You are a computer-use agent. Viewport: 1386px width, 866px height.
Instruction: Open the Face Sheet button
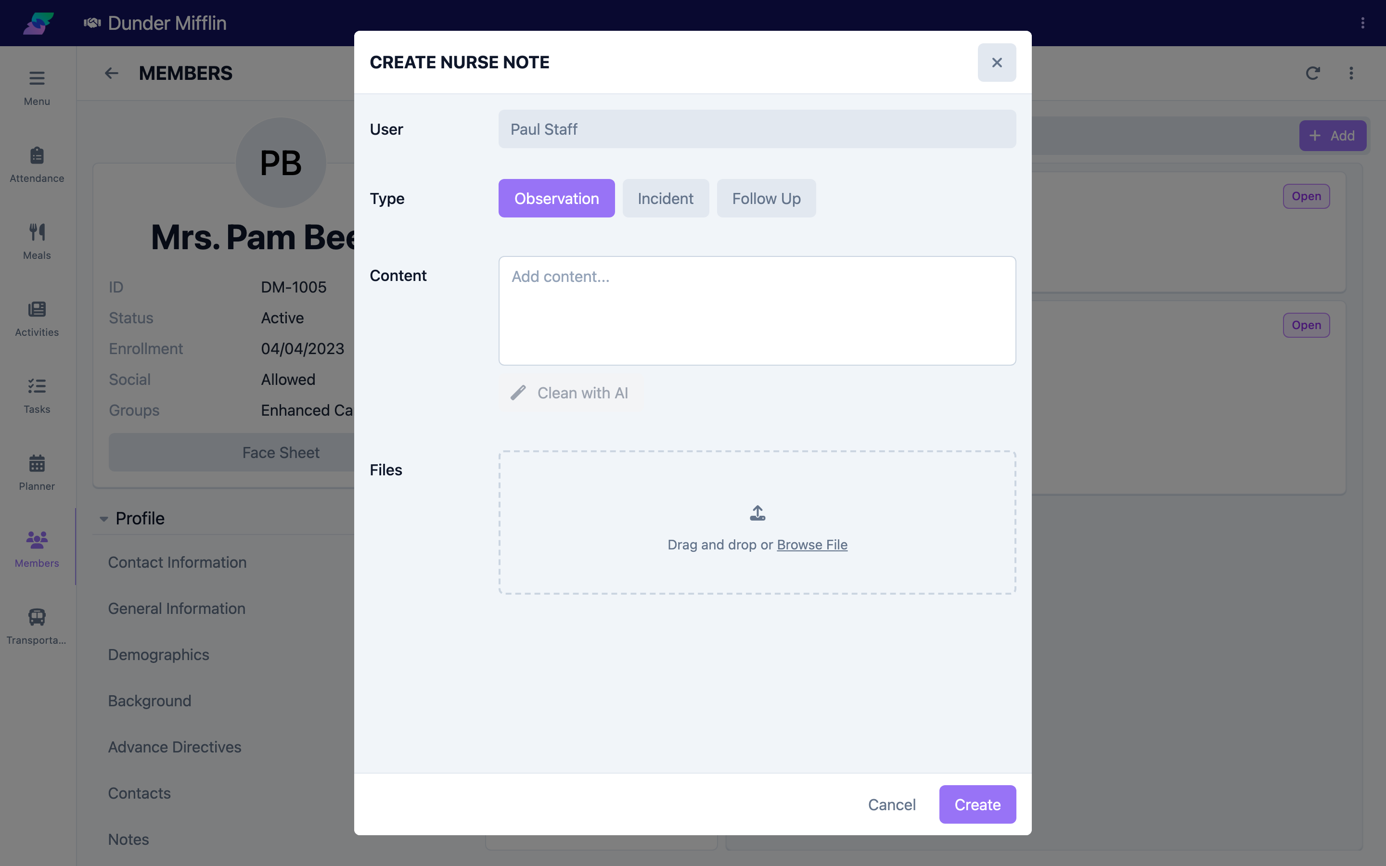pyautogui.click(x=281, y=452)
